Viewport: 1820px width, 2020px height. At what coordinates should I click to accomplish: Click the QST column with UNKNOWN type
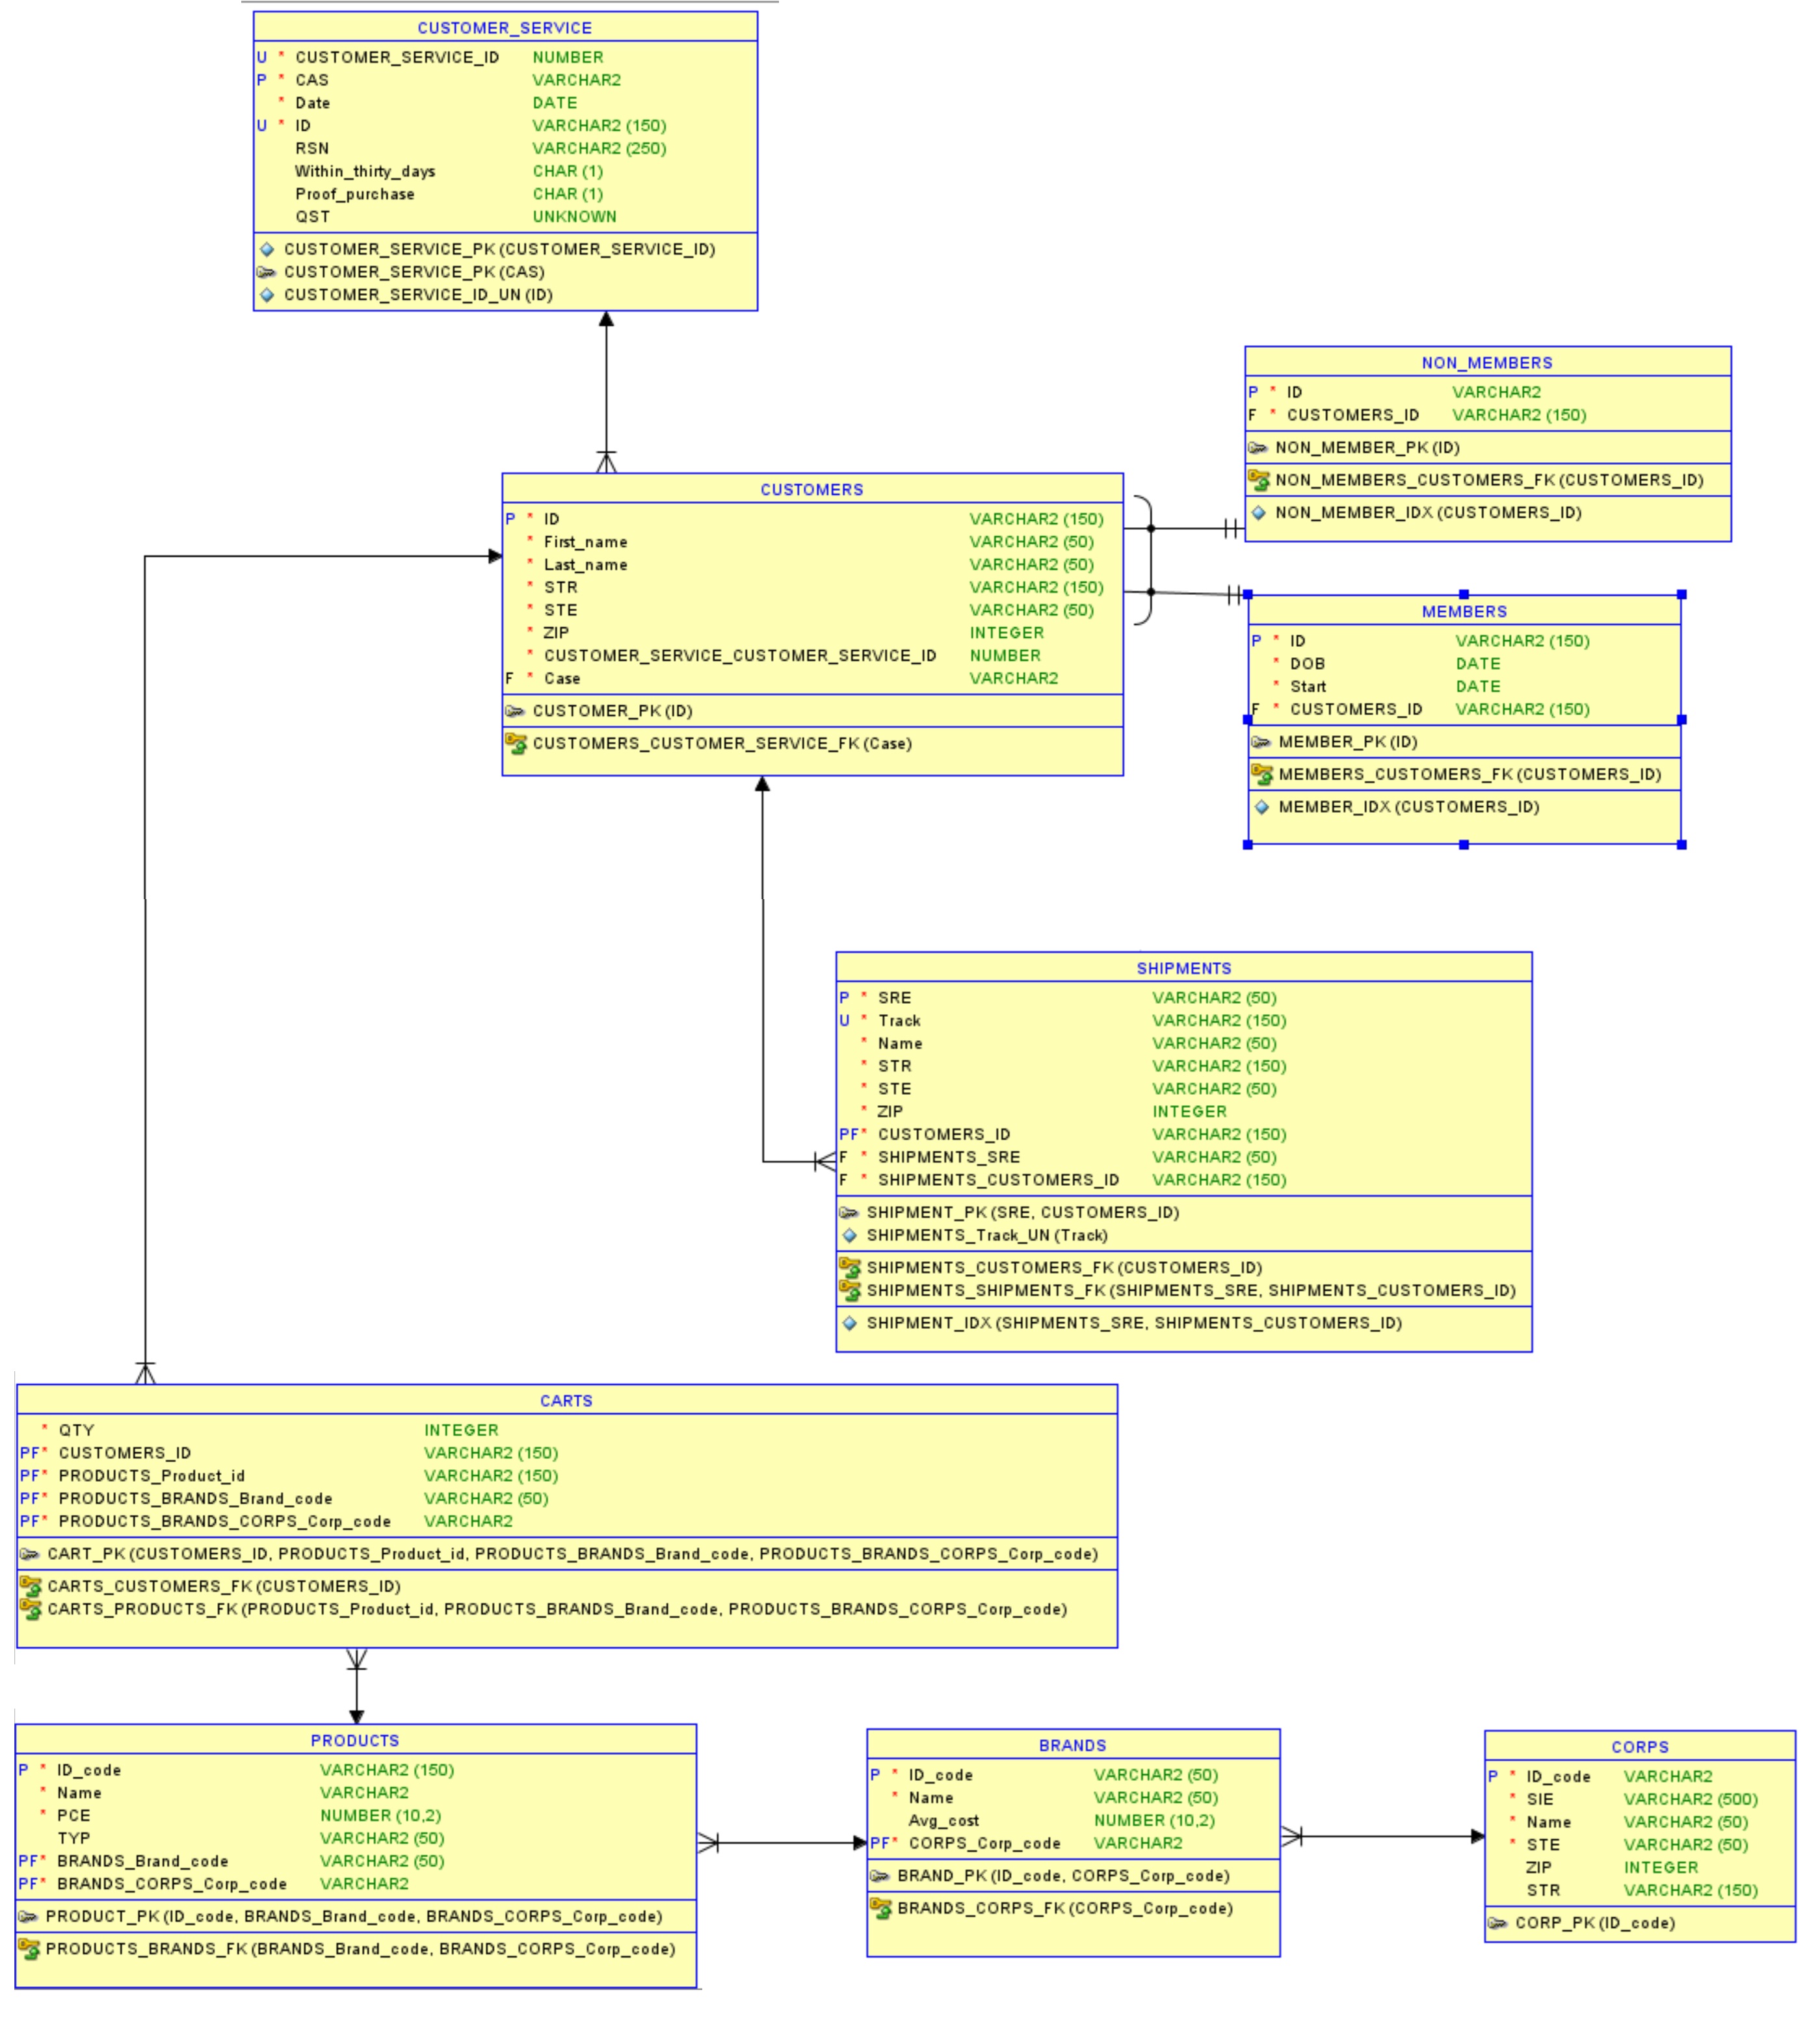tap(505, 217)
